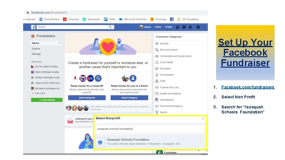The image size is (285, 160).
Task: Click the Facebook search field
Action: (72, 27)
